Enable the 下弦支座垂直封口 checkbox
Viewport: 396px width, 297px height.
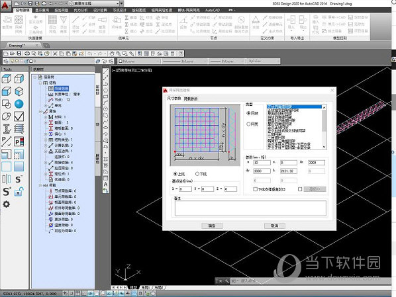(255, 189)
